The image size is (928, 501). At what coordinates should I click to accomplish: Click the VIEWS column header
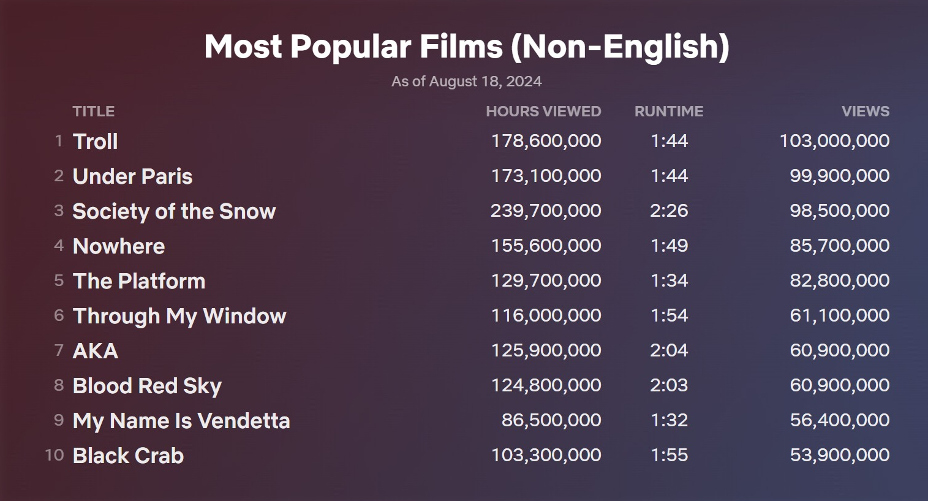pyautogui.click(x=865, y=111)
